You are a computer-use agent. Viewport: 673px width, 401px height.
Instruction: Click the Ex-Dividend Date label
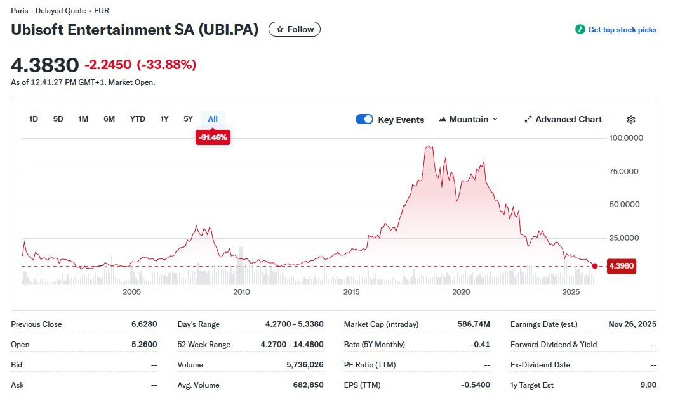(540, 365)
